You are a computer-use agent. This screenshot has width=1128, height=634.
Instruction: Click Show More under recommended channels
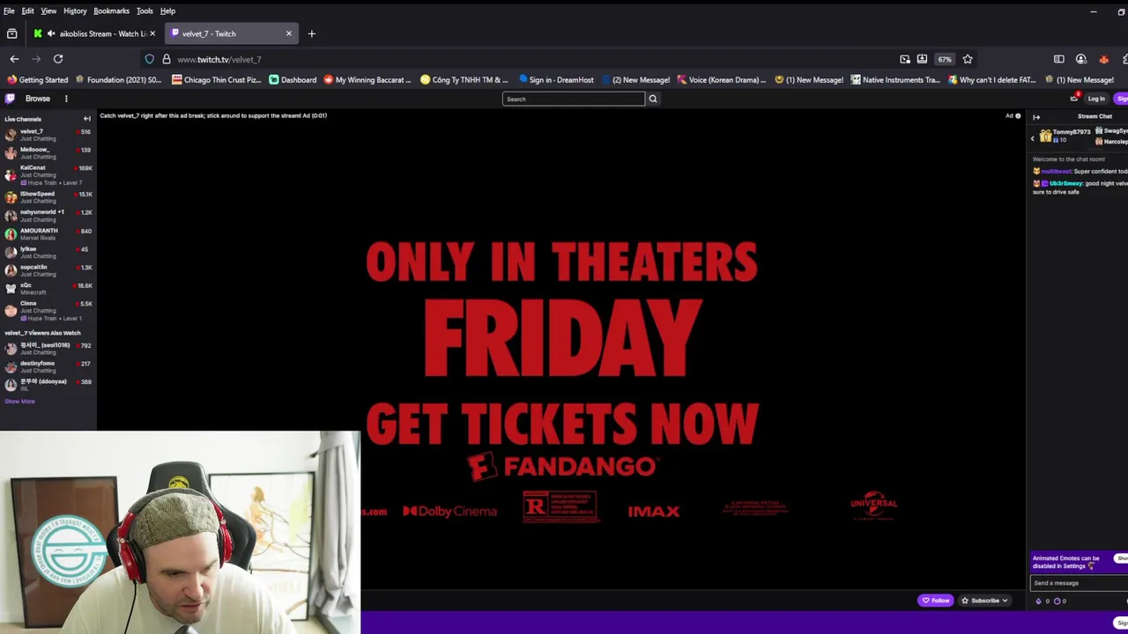tap(19, 402)
